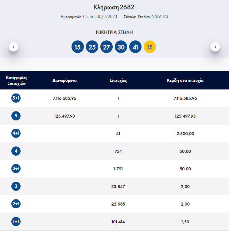229x231 pixels.
Task: Click the Κέρδη ανά επιτυχία column header
Action: coord(185,81)
